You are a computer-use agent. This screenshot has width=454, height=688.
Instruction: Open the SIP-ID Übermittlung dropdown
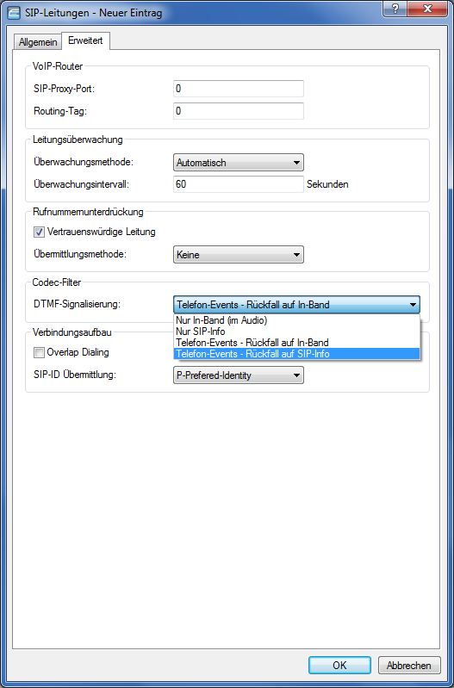pyautogui.click(x=239, y=375)
